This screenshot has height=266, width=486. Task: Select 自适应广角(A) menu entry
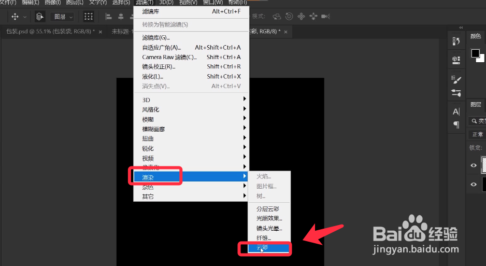(191, 47)
